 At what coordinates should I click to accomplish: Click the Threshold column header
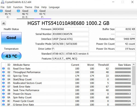103,65
